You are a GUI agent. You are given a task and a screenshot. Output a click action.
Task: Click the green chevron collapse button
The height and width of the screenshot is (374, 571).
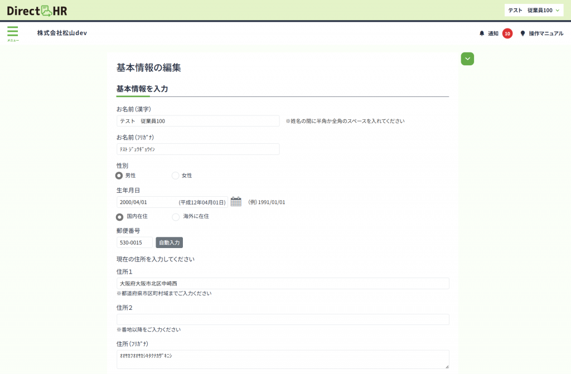[467, 59]
